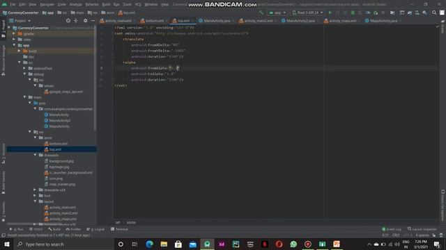Image resolution: width=446 pixels, height=250 pixels.
Task: Open the Event Log panel
Action: click(x=392, y=229)
